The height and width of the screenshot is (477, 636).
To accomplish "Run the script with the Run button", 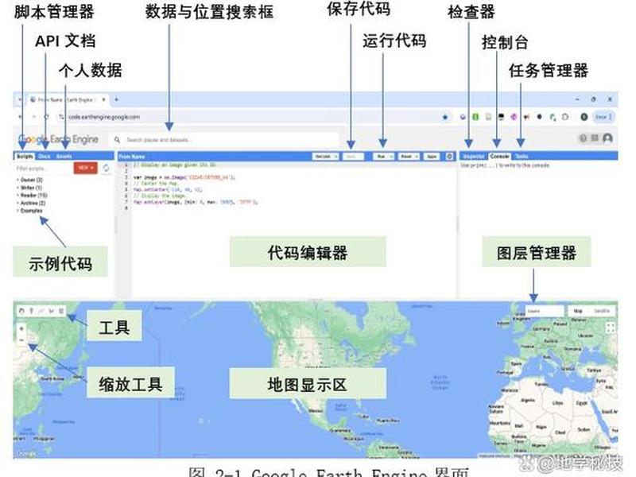I will [381, 156].
